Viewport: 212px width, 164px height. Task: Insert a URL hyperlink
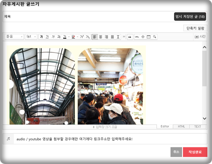click(x=137, y=37)
